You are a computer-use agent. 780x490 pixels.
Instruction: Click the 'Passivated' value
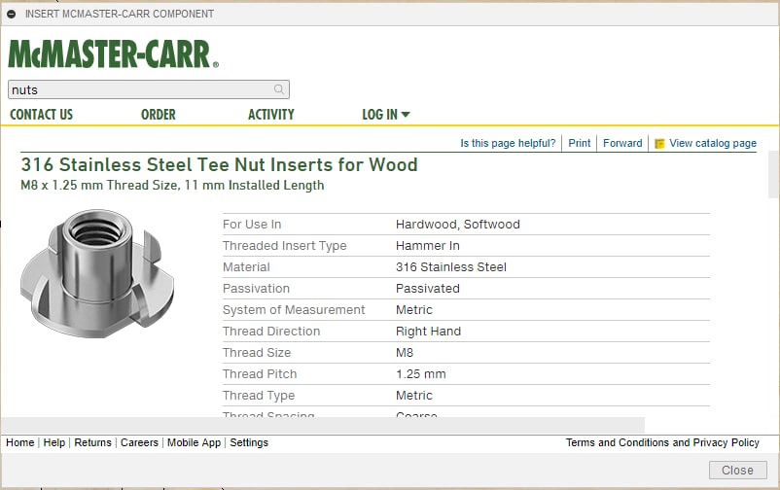point(428,289)
